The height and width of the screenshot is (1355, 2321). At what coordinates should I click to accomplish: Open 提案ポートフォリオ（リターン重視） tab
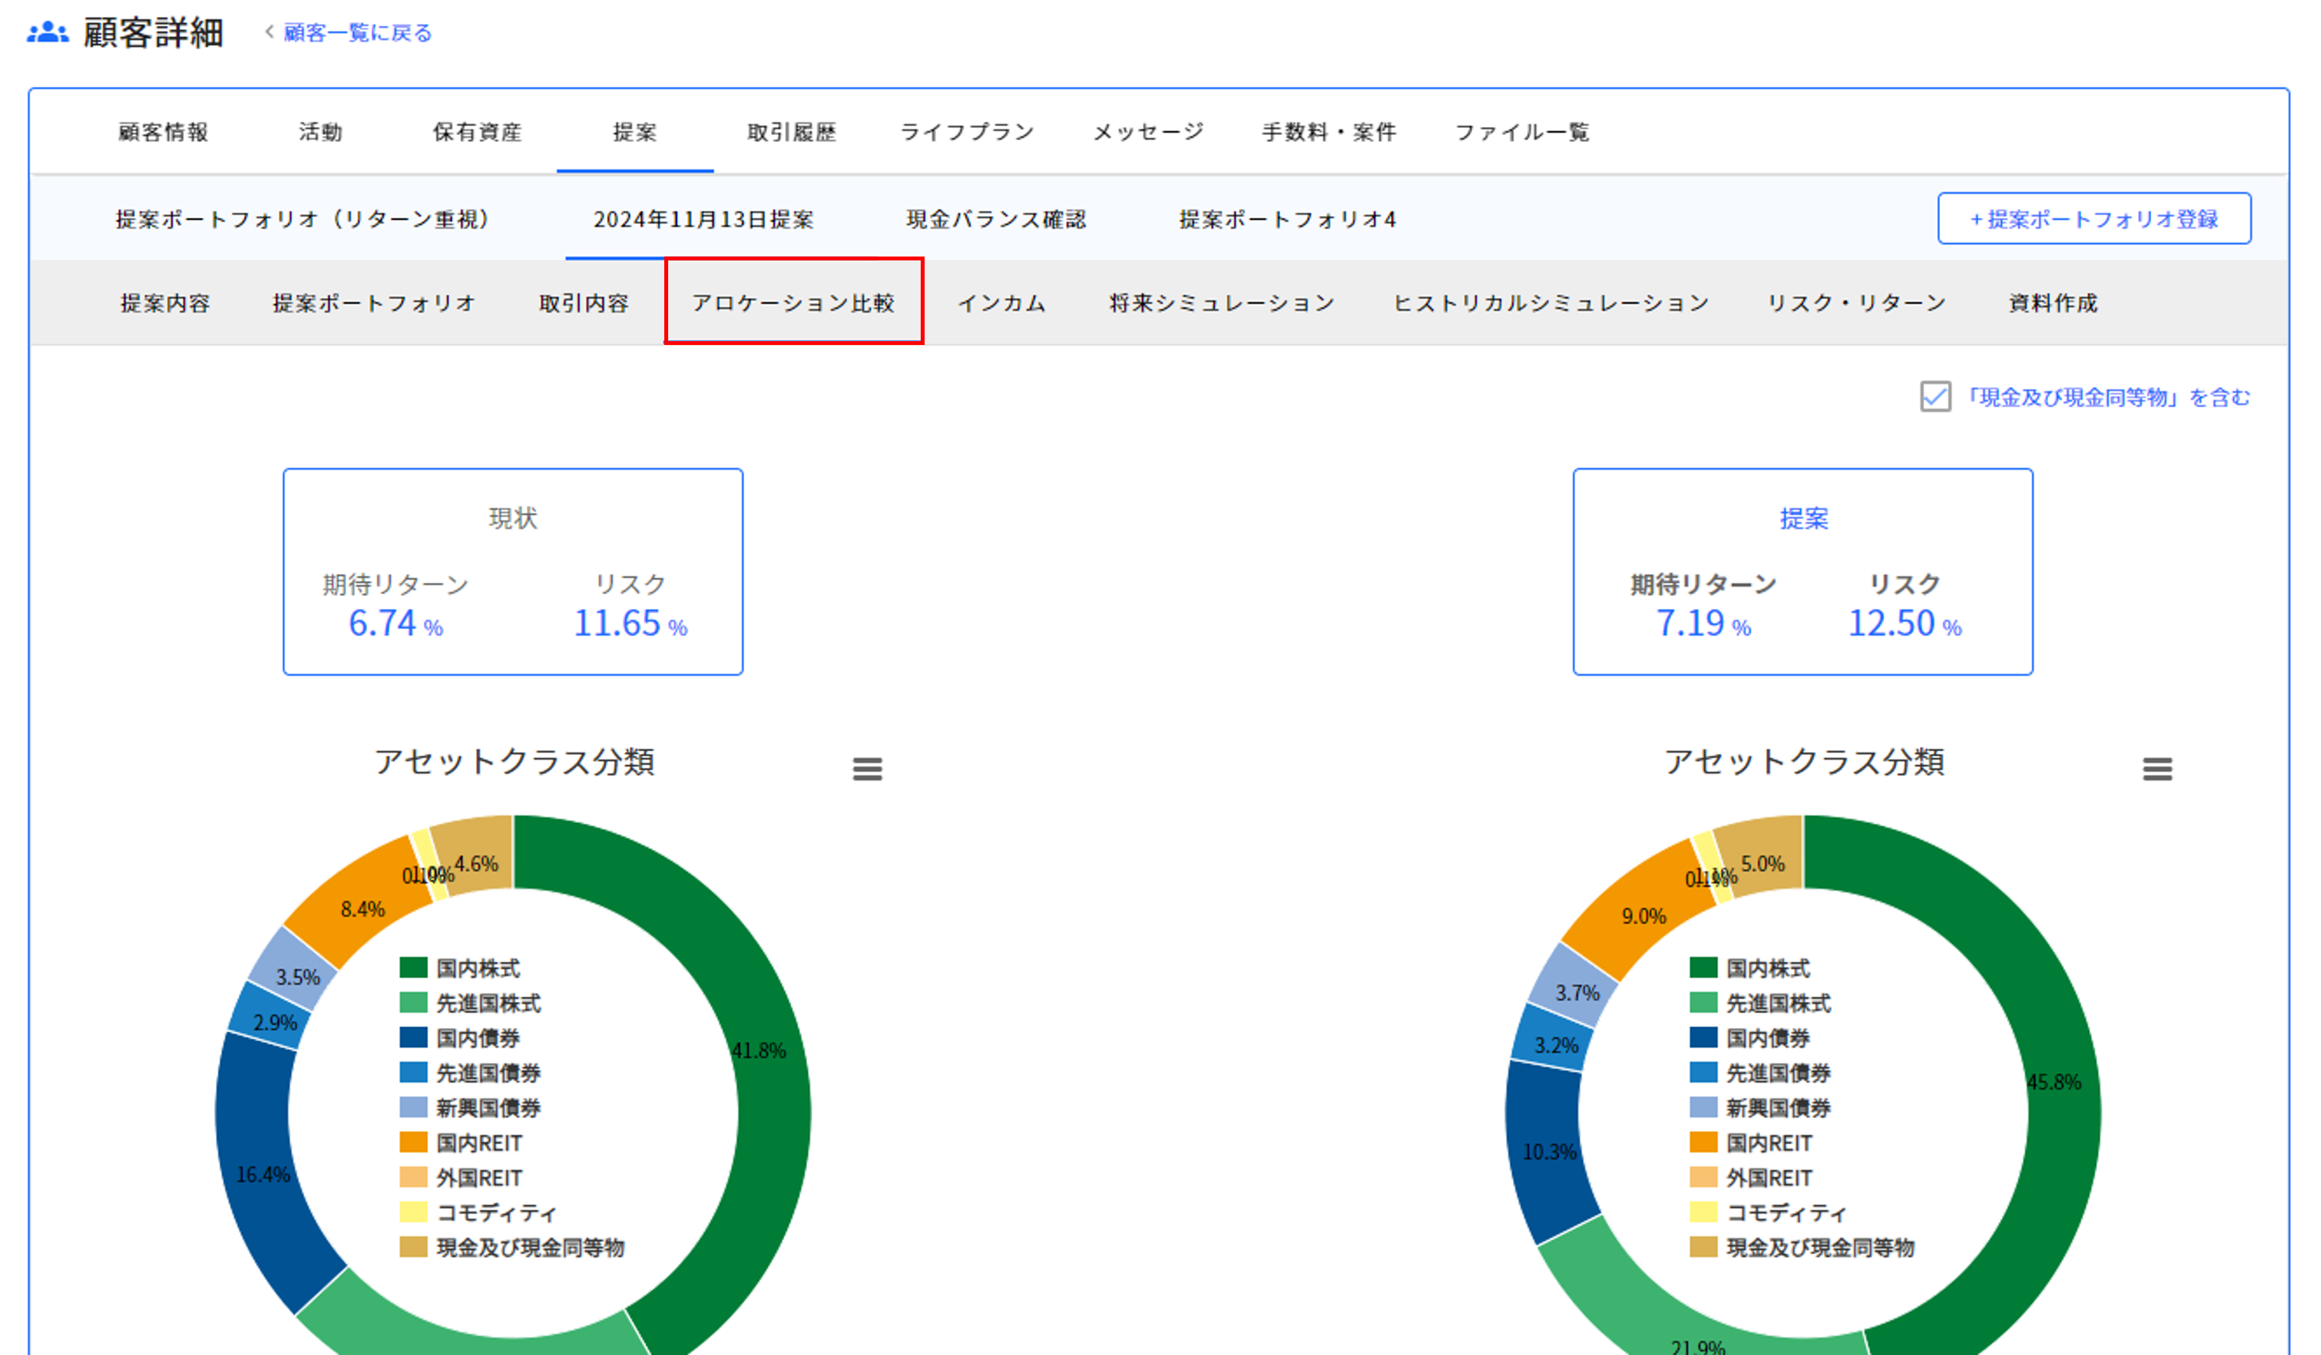pyautogui.click(x=302, y=219)
